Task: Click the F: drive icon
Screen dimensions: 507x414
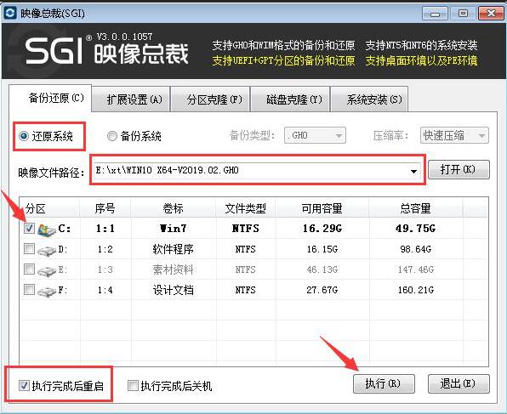Action: pyautogui.click(x=47, y=291)
